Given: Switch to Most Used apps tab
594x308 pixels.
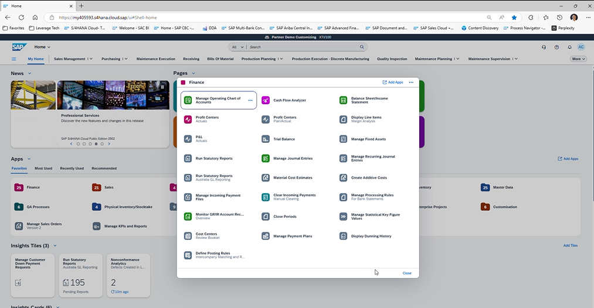Looking at the screenshot, I should pyautogui.click(x=43, y=169).
